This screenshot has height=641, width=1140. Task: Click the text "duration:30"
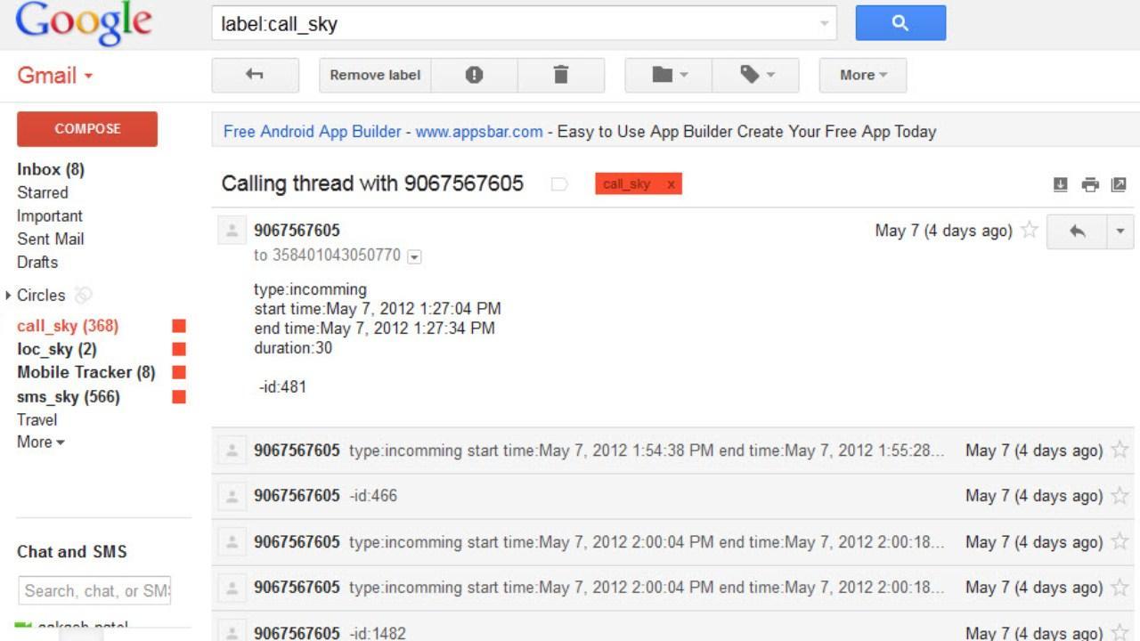tap(293, 348)
